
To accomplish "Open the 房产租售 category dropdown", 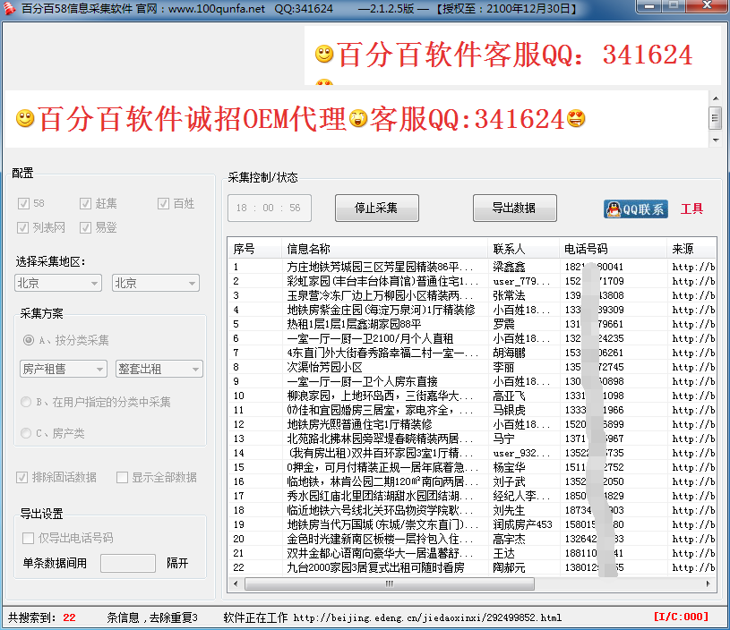I will coord(64,369).
